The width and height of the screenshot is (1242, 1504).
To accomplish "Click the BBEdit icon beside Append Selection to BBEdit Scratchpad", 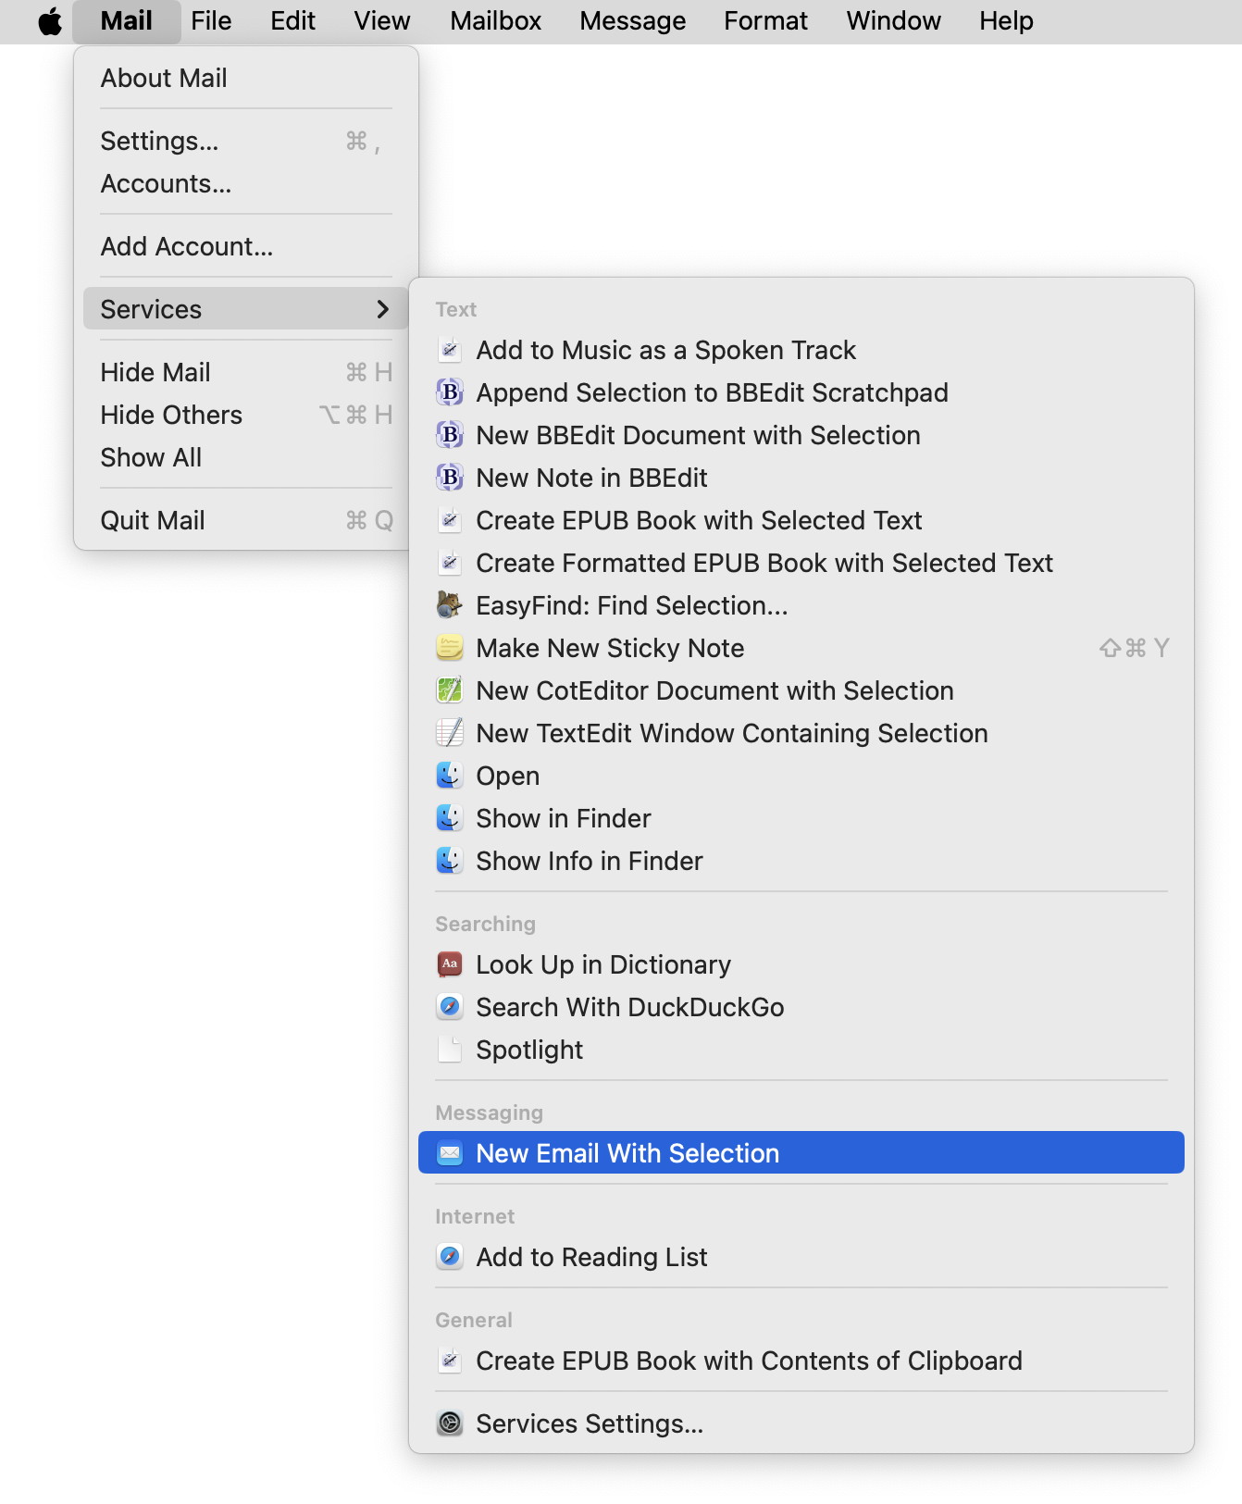I will point(450,392).
